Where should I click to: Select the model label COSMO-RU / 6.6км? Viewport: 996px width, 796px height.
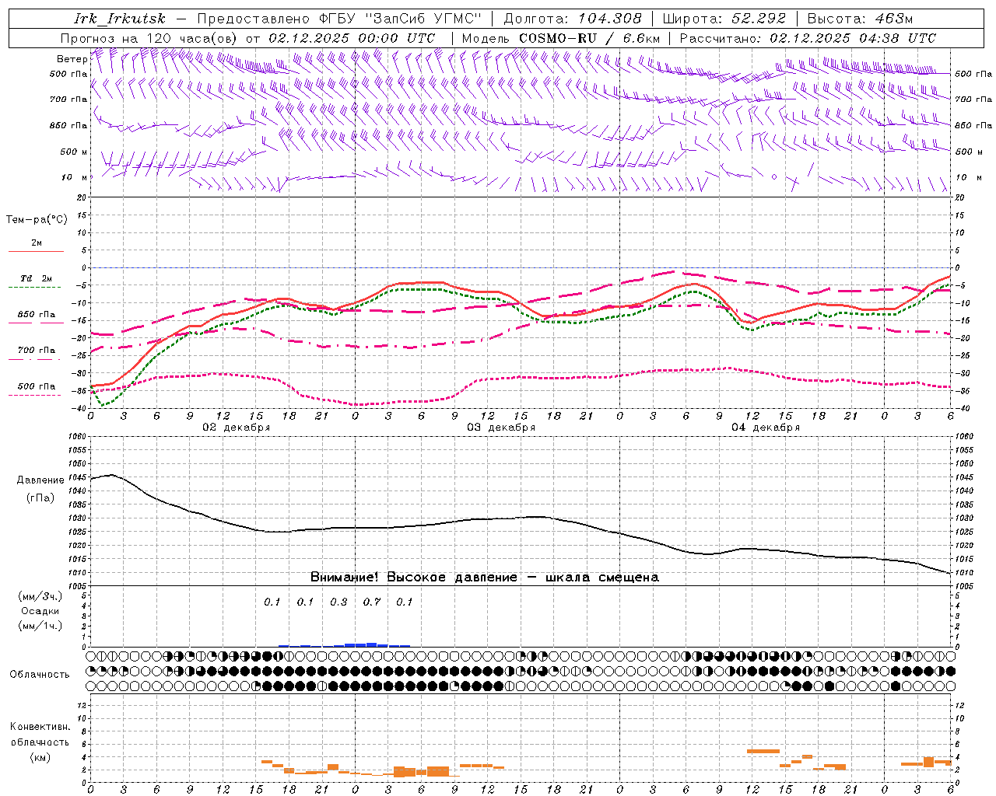[x=560, y=38]
